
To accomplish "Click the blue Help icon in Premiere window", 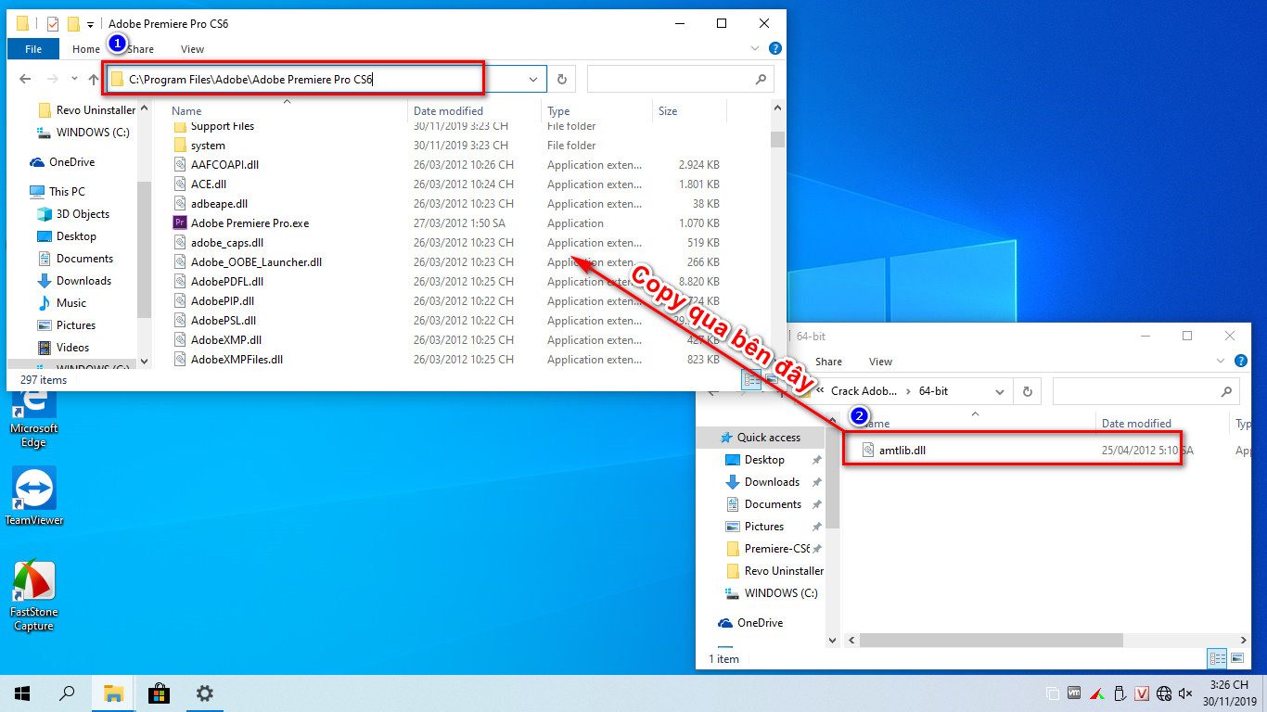I will coord(774,48).
